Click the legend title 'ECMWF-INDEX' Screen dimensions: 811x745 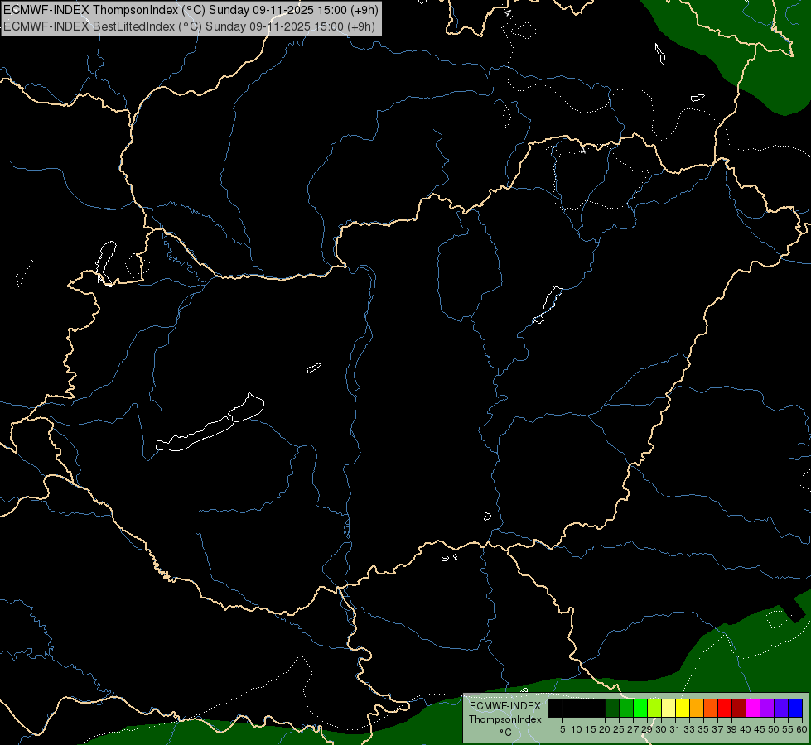(505, 706)
